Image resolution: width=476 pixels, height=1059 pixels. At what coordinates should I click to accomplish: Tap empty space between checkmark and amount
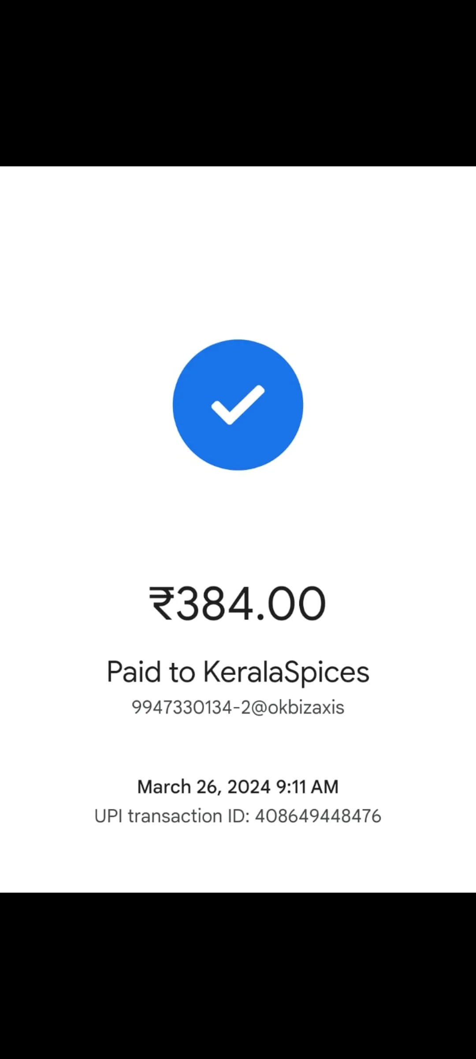[x=238, y=527]
